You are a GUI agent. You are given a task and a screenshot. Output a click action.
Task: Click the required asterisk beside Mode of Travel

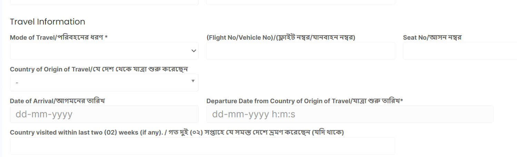pyautogui.click(x=106, y=38)
